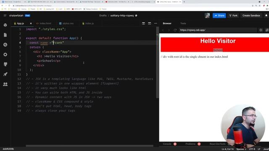The height and width of the screenshot is (151, 269).
Task: Open the CodeSandbox hamburger menu
Action: [x=5, y=16]
